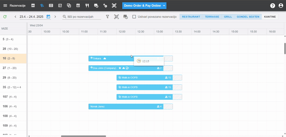286x137 pixels.
Task: Open the Novak Janez reservation bar
Action: [x=126, y=107]
